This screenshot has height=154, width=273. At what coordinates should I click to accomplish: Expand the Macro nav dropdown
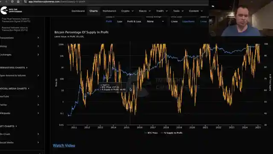145,11
